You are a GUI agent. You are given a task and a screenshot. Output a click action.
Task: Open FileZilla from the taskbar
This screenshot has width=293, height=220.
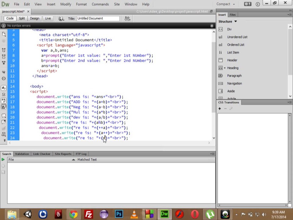pos(89,214)
